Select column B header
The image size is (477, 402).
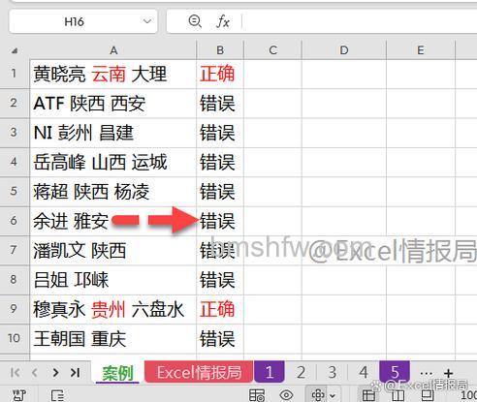(x=220, y=50)
